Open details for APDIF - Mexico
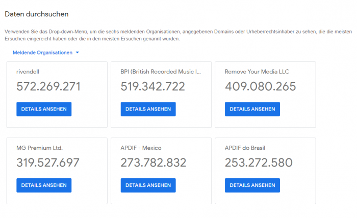The width and height of the screenshot is (357, 218). click(148, 185)
